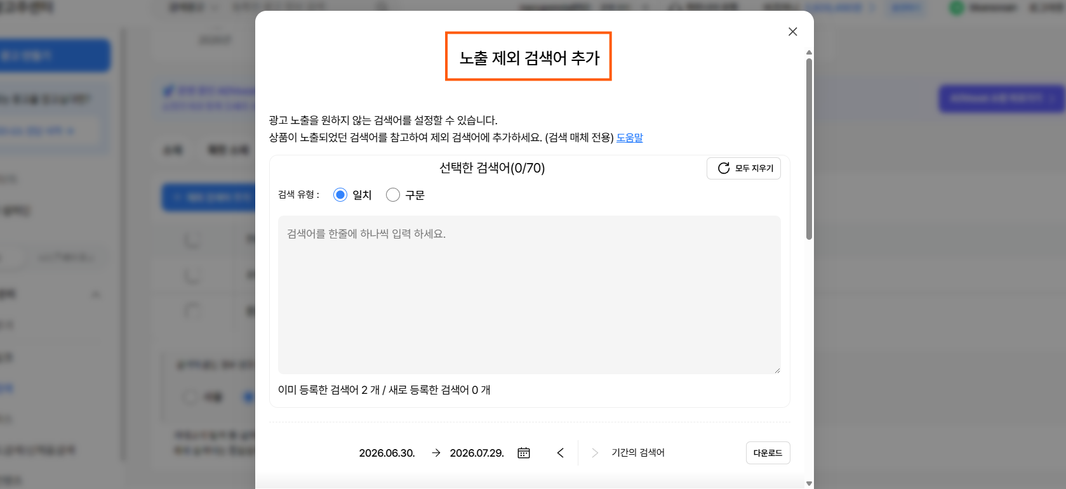The width and height of the screenshot is (1066, 489).
Task: Go to previous period with left chevron
Action: tap(560, 453)
